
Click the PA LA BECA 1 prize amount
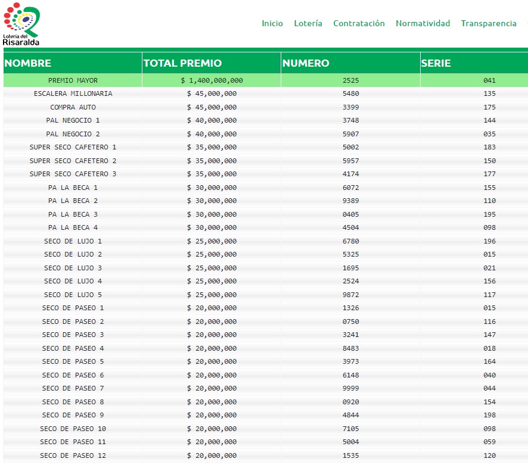click(212, 188)
